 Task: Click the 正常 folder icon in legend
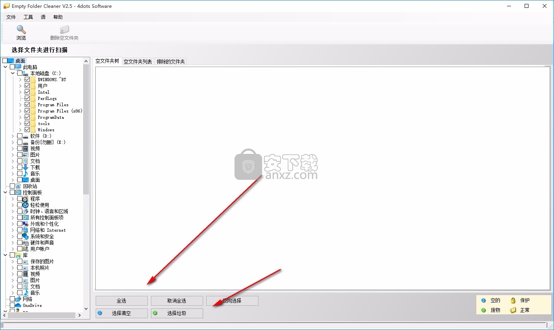coord(513,310)
